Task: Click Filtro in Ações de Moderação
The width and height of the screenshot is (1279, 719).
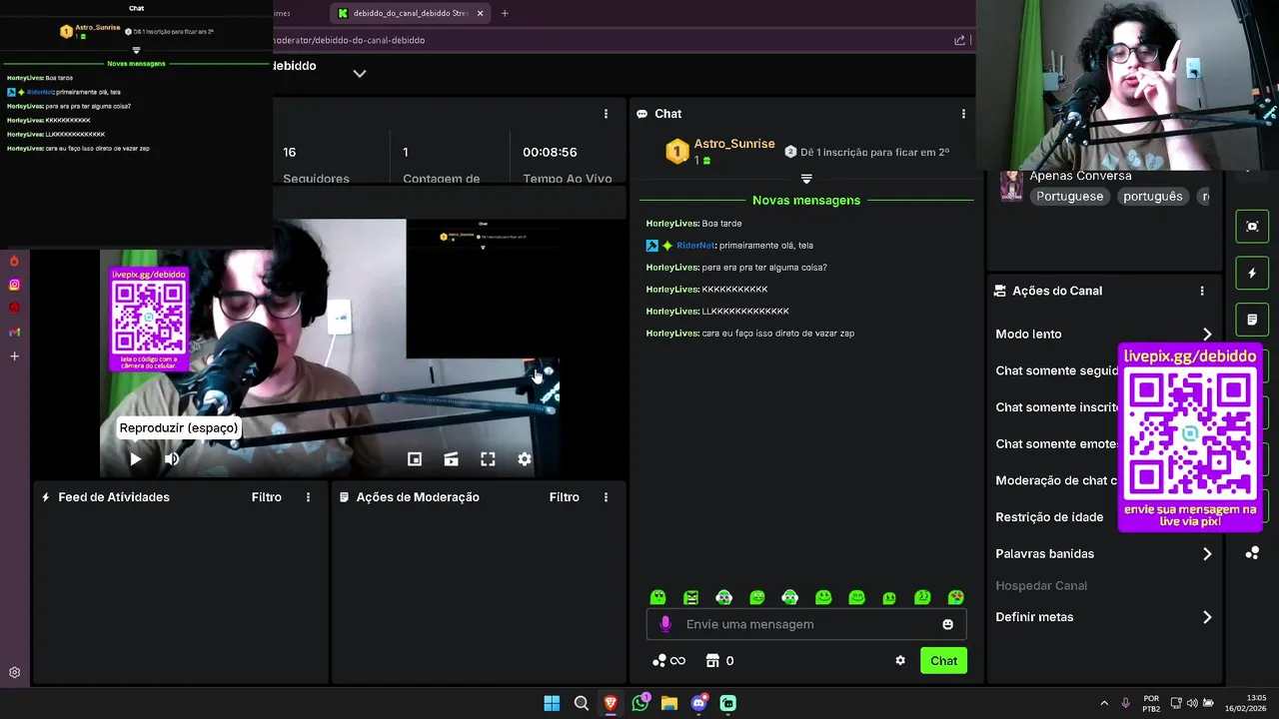Action: click(x=565, y=497)
